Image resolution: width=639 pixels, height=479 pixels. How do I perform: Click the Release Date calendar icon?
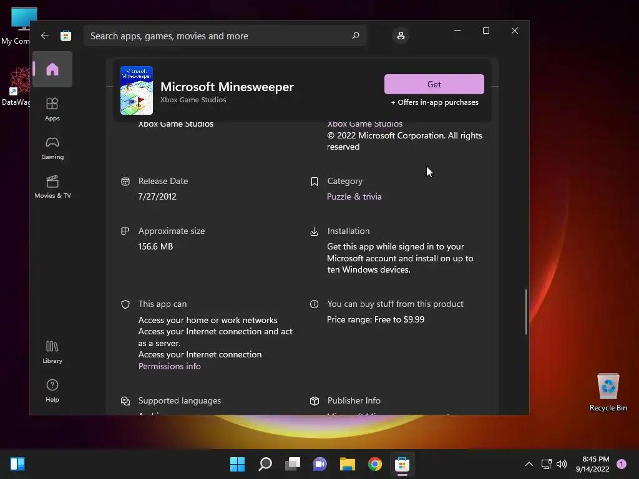[125, 181]
